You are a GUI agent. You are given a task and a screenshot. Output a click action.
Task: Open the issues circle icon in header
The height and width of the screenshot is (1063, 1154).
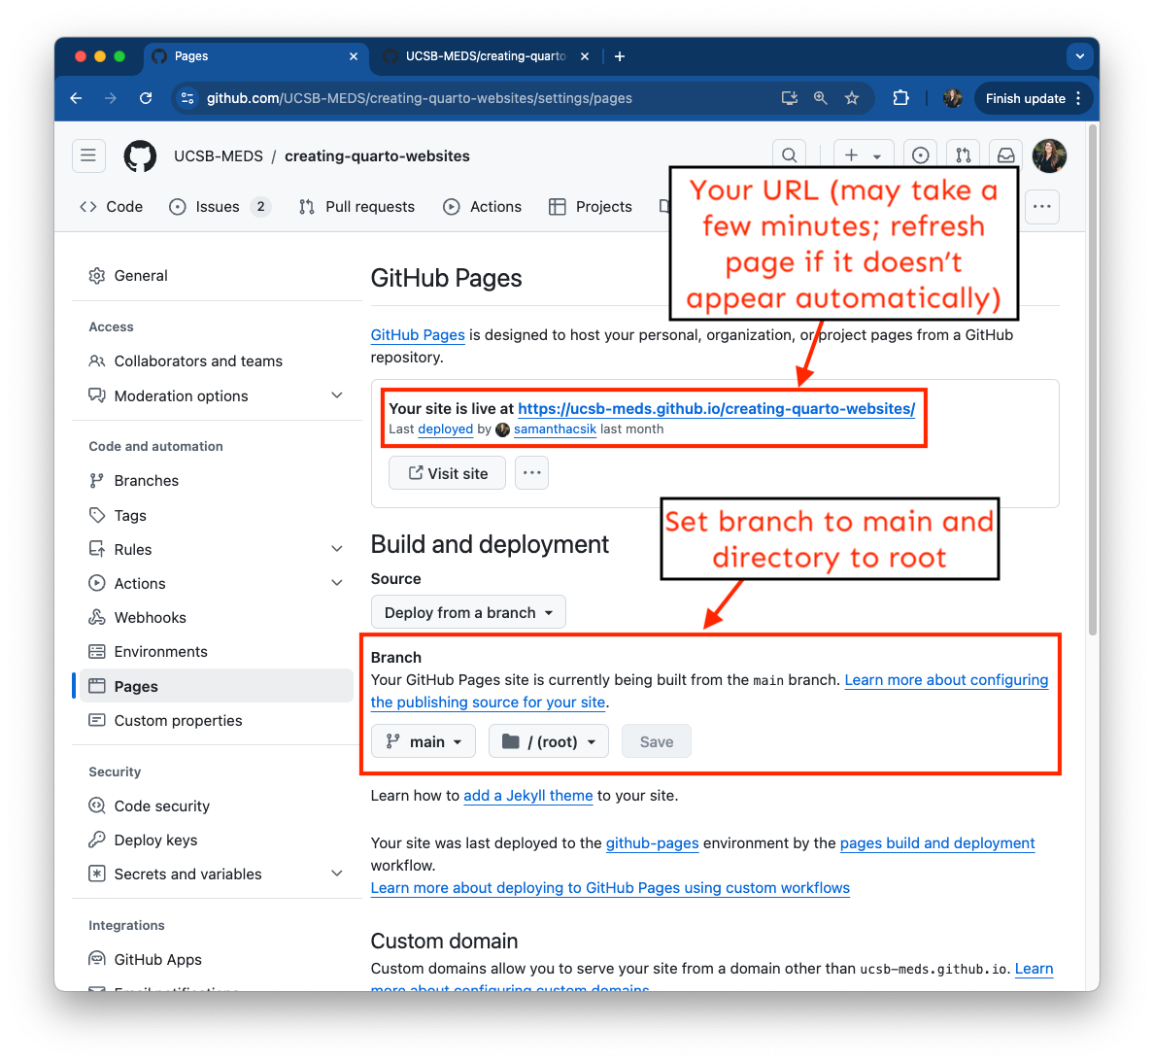pos(920,155)
